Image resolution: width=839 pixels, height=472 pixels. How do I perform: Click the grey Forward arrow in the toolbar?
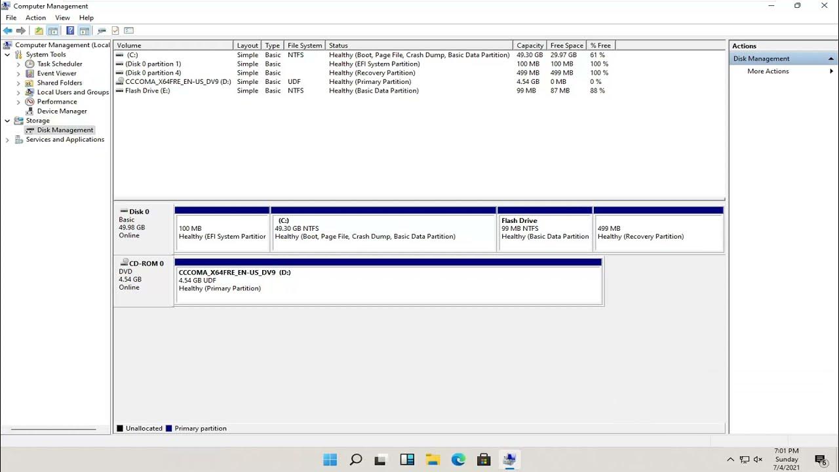point(21,31)
